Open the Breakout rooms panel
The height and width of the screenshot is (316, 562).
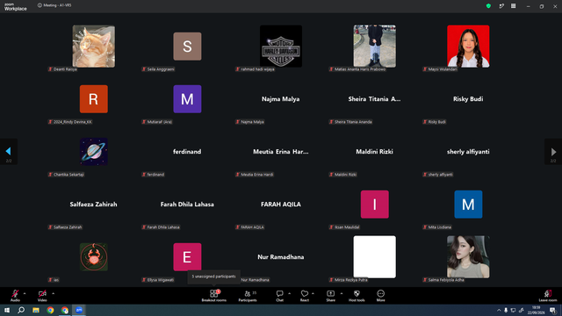click(214, 296)
